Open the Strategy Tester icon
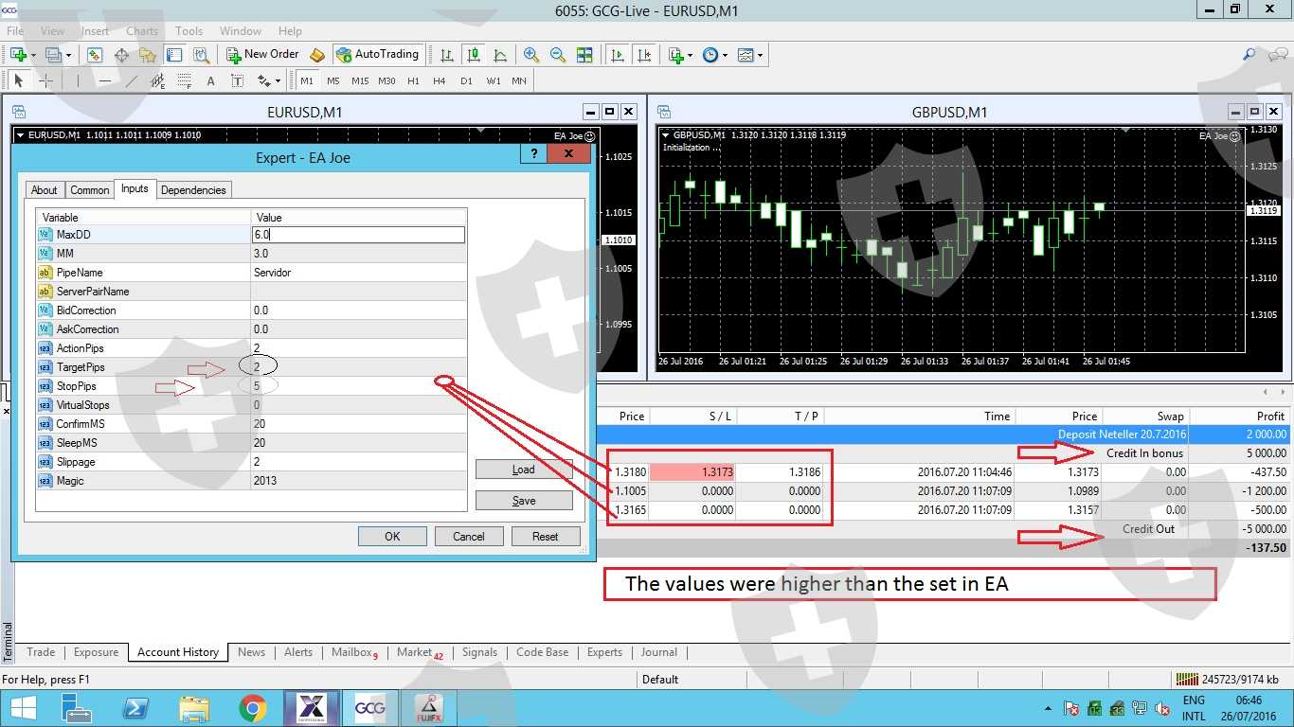1294x727 pixels. [x=201, y=55]
